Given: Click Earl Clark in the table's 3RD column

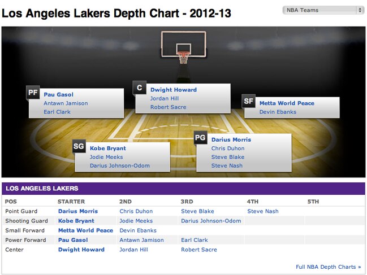Looking at the screenshot, I should coord(195,240).
